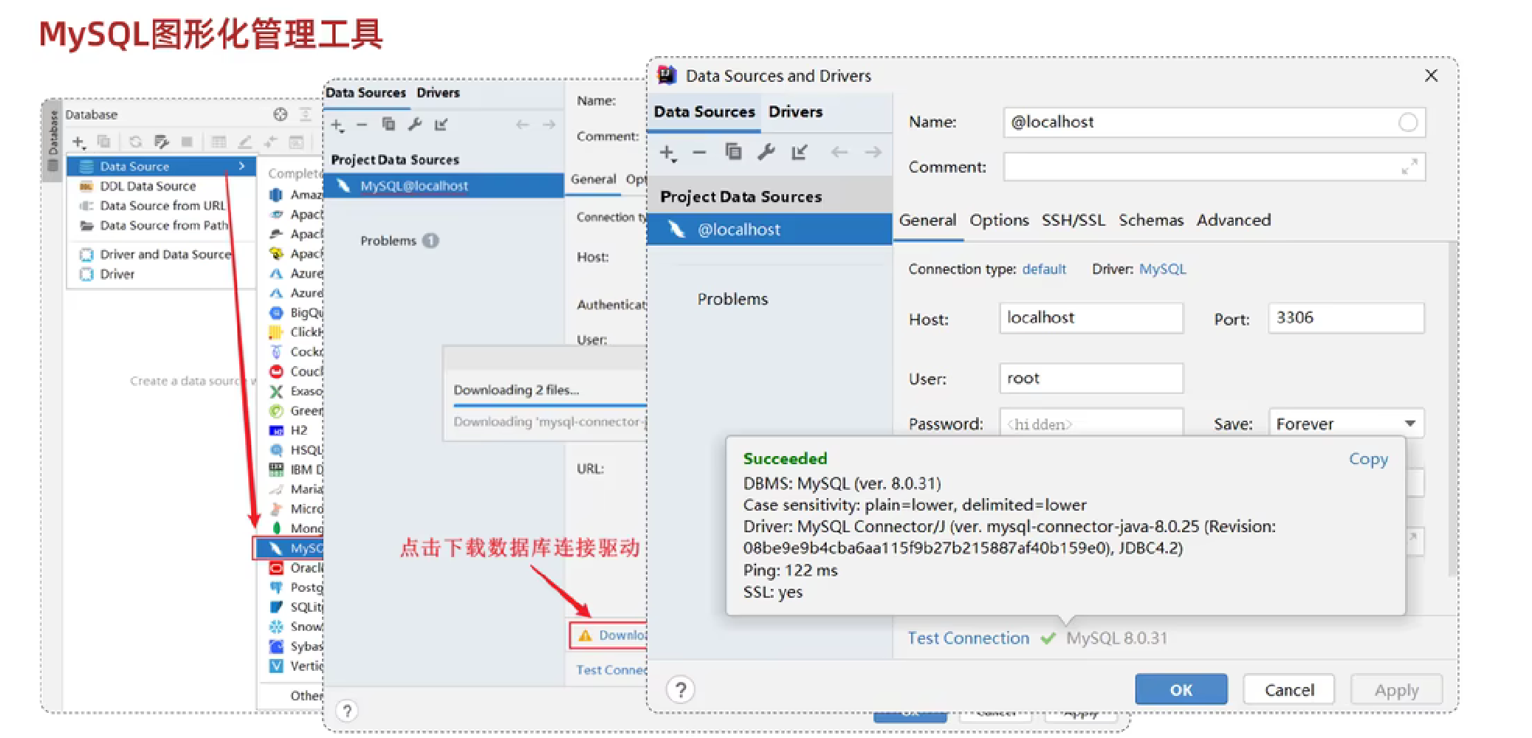Click the Port input field
The image size is (1532, 738).
(x=1346, y=318)
